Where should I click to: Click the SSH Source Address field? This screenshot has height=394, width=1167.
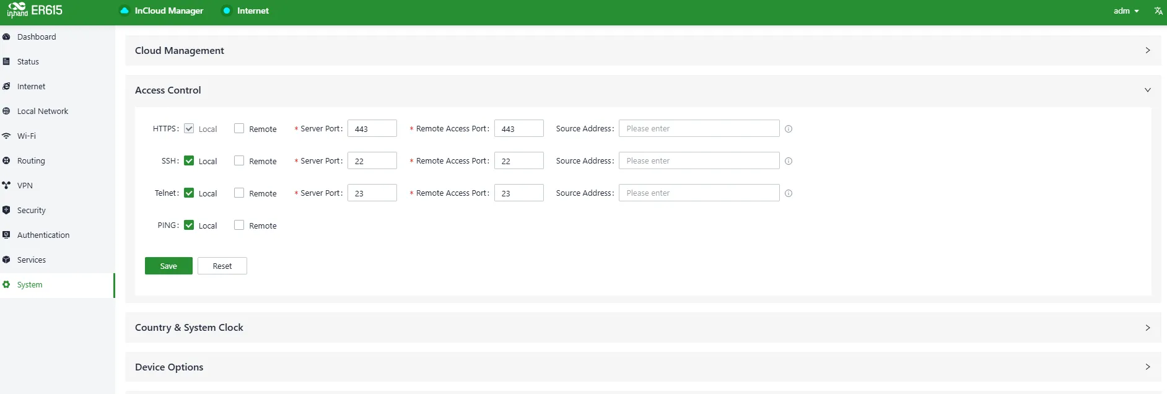point(699,160)
